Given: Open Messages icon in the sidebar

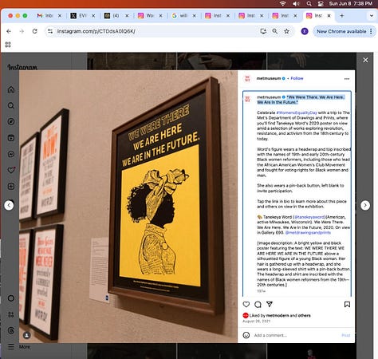Looking at the screenshot, I should [x=11, y=154].
